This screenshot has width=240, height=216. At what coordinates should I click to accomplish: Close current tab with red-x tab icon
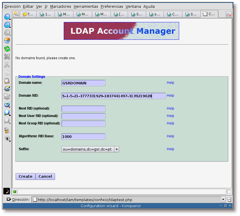[229, 14]
